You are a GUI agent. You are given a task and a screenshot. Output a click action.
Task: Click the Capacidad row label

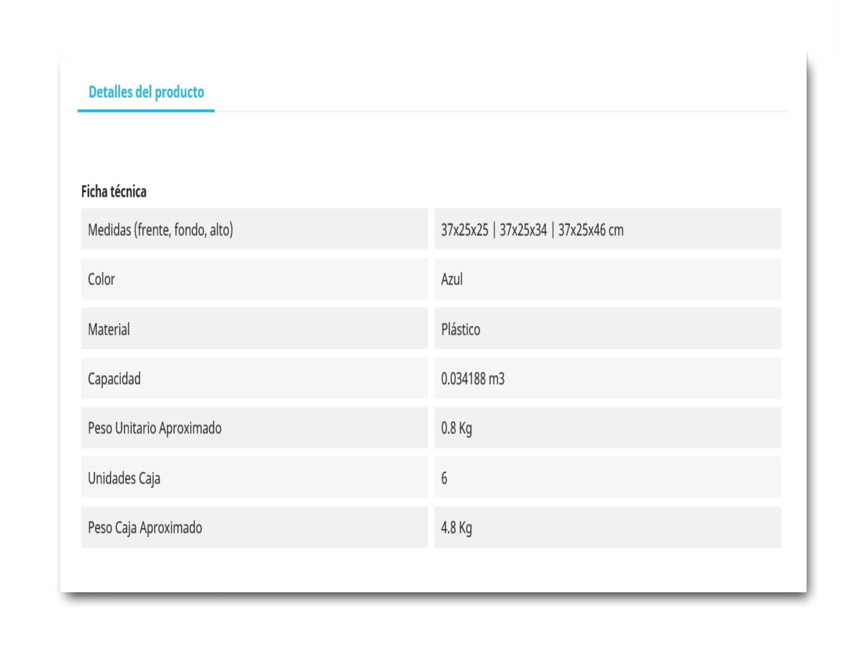(x=114, y=379)
